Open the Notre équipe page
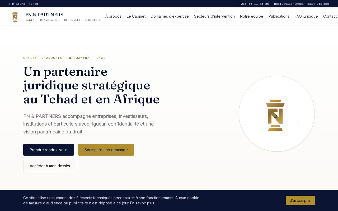 click(x=252, y=16)
